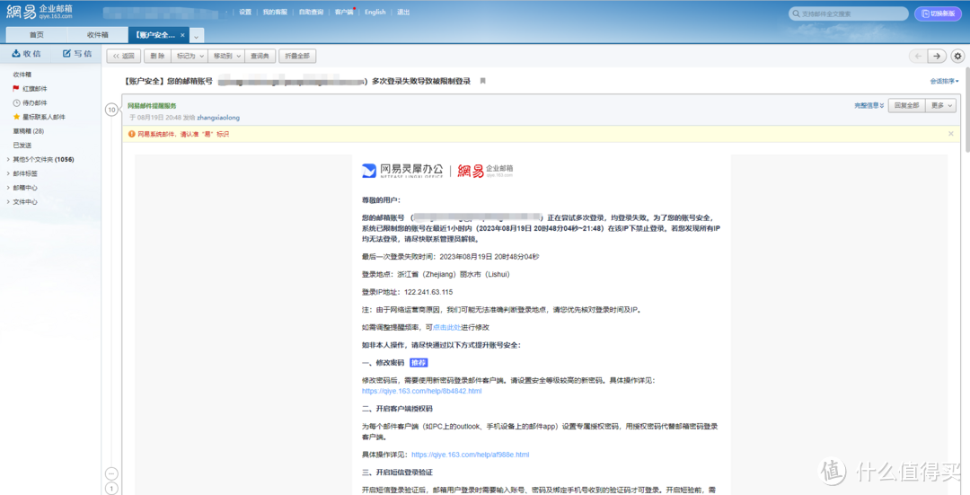Screen dimensions: 970x495
Task: Open 我的客服 customer service menu
Action: click(275, 12)
